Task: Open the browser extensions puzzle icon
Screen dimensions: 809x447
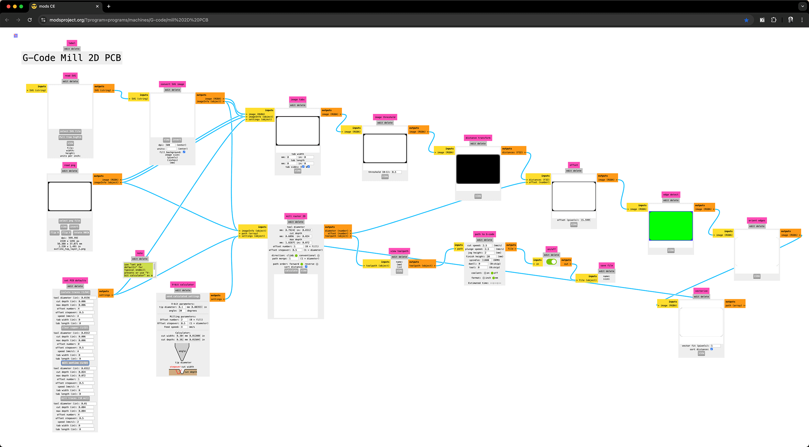Action: (774, 20)
